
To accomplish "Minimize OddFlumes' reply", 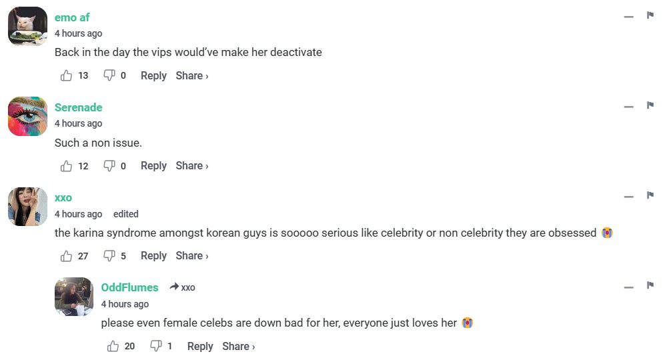I will [628, 287].
